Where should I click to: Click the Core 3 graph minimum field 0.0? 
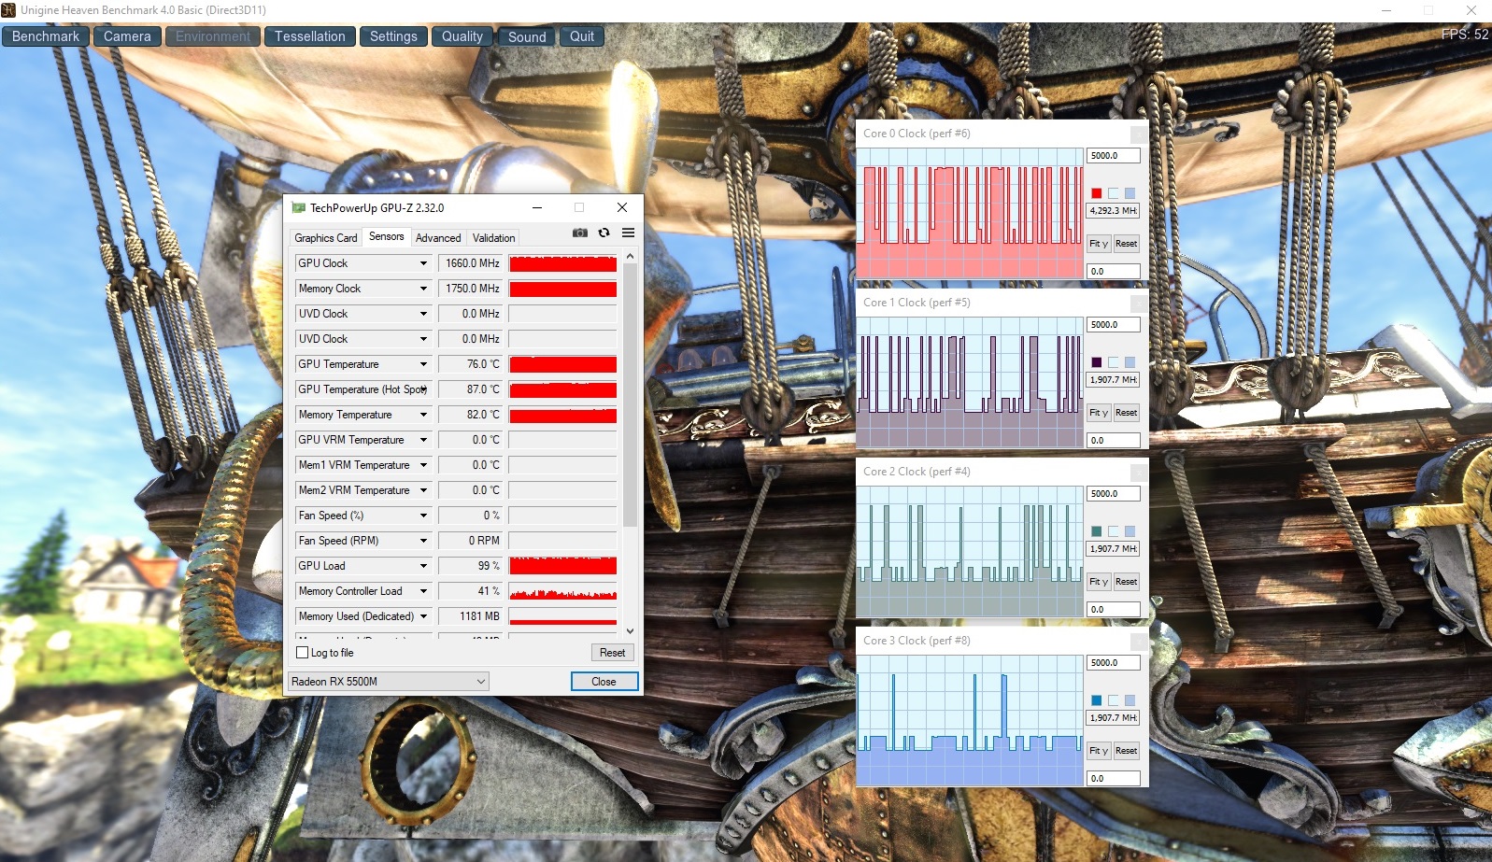click(1114, 779)
